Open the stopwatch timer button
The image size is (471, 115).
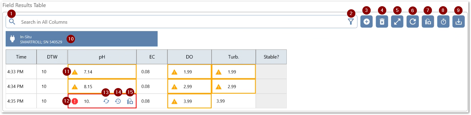[443, 22]
